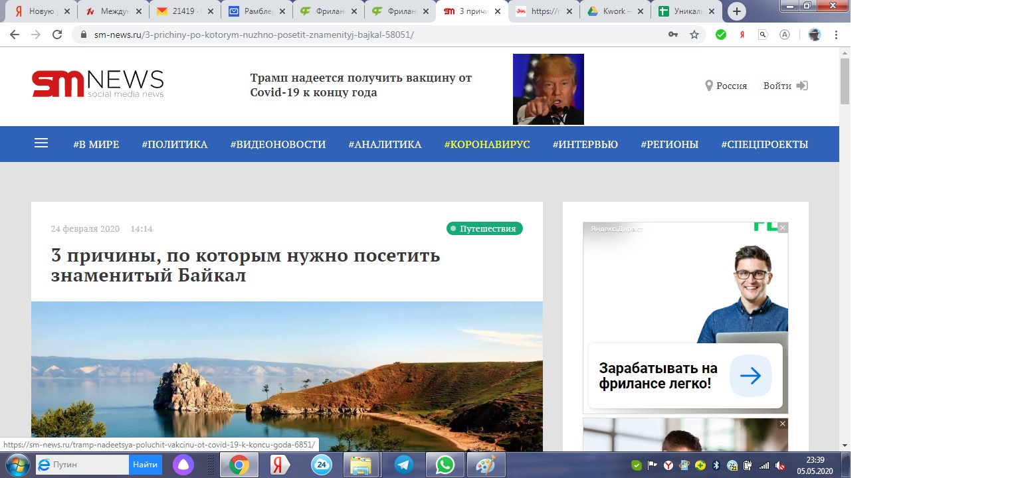Open Chrome's three-dot menu
The width and height of the screenshot is (1010, 478).
coord(836,35)
